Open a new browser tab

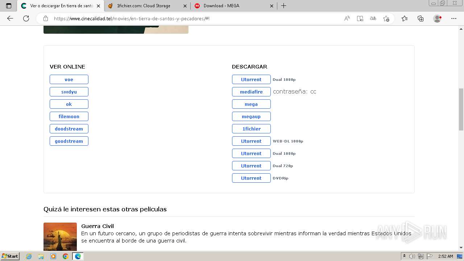pyautogui.click(x=283, y=6)
